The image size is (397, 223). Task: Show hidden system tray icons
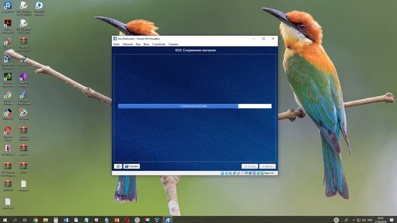click(x=354, y=220)
